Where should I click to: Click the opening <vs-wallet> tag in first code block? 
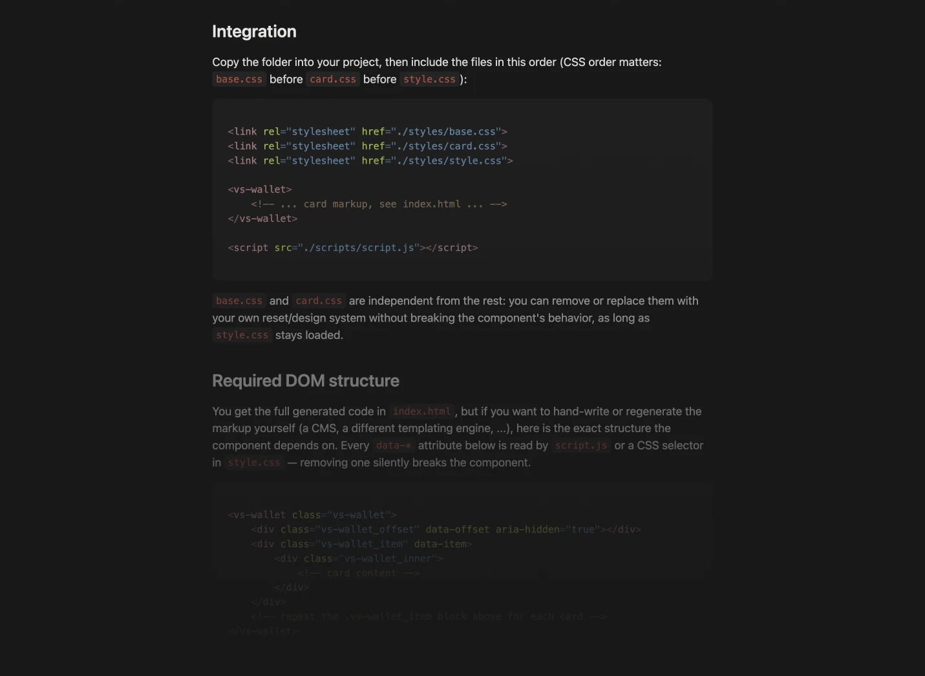(260, 190)
